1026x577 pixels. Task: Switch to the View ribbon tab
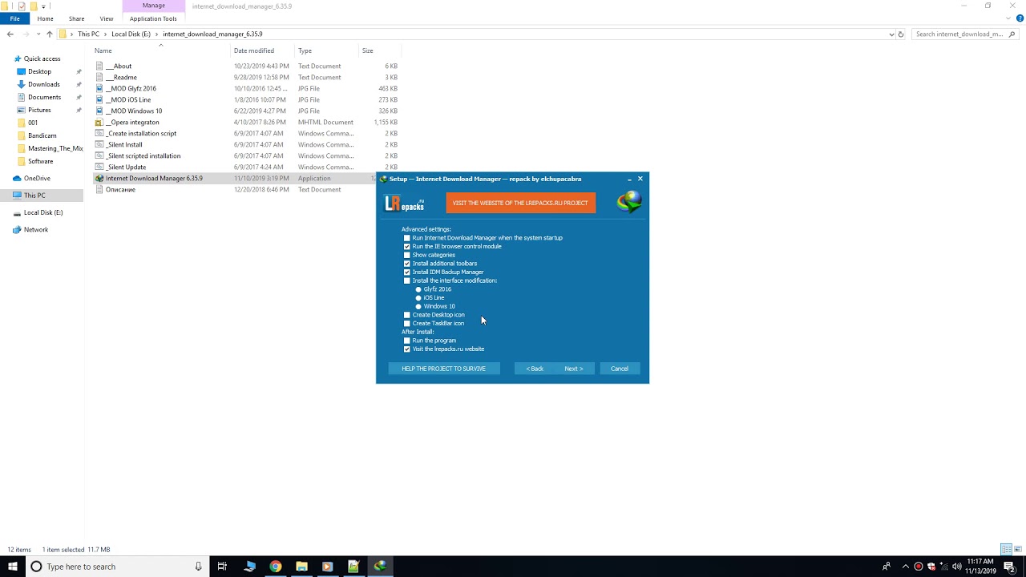tap(106, 18)
